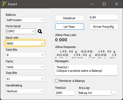Enable the Monitorar a Balança checkbox
The width and height of the screenshot is (123, 100).
point(57,81)
